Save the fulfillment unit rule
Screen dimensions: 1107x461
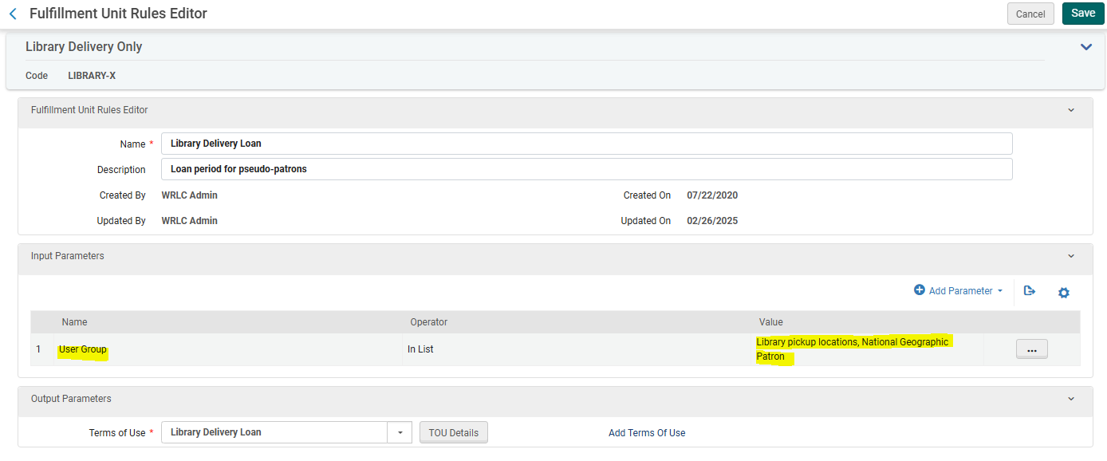click(x=1082, y=13)
